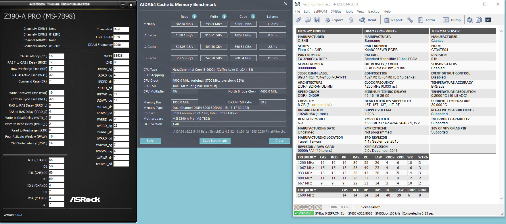Screen dimensions: 506x224
Task: Click the CPU Type value field
Action: point(229,70)
